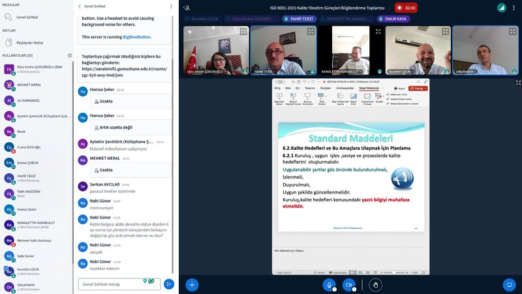522x294 pixels.
Task: Mute the microphone button
Action: click(329, 285)
